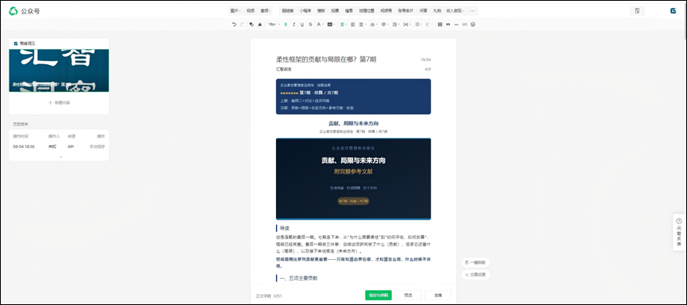Insert 账号名片 account card
Viewport: 687px width, 305px height.
(405, 10)
